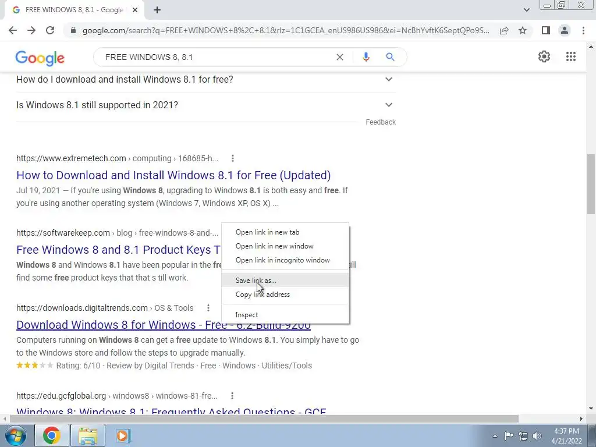This screenshot has height=447, width=596.
Task: Open 'Free Windows 8 and 8.1 Product Keys' link
Action: (x=118, y=250)
